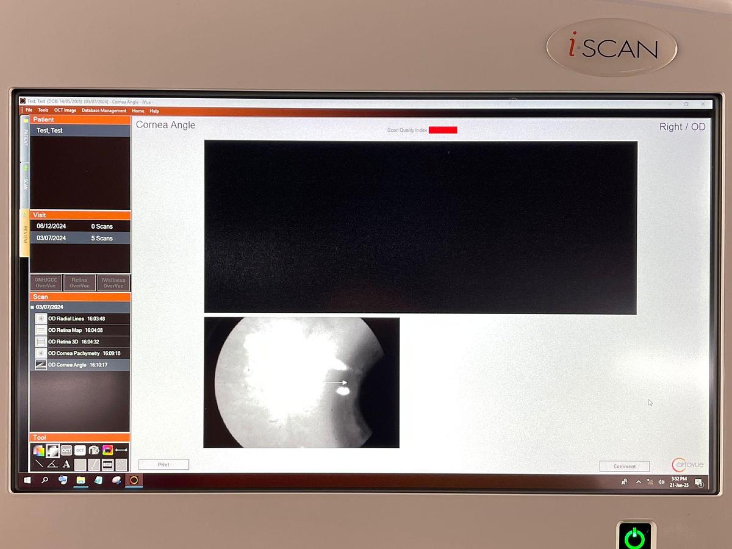
Task: Toggle the selection box beside OD Cornea Pachymetry
Action: click(41, 353)
